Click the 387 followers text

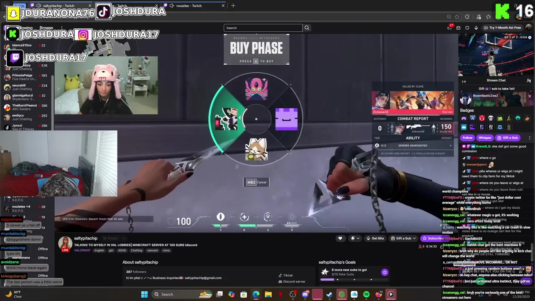pos(136,272)
